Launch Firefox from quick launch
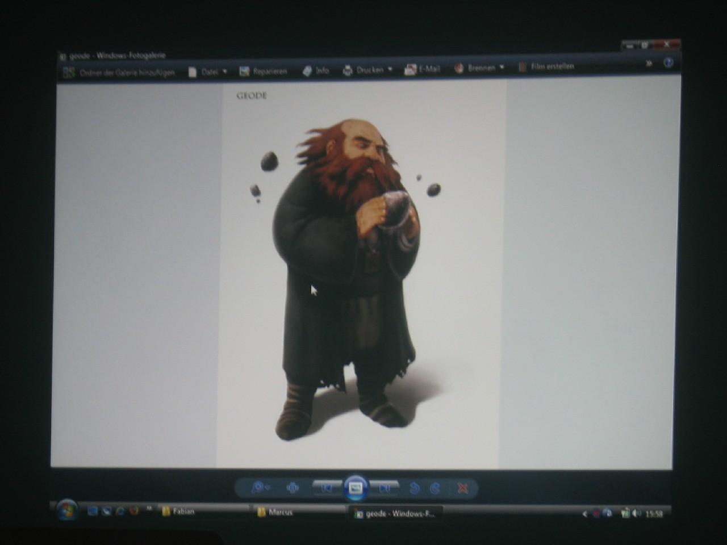 134,511
